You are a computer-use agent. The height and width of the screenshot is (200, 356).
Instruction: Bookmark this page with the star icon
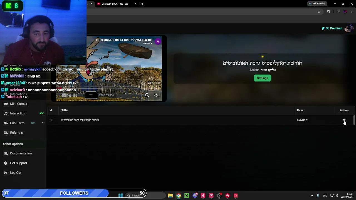(319, 12)
